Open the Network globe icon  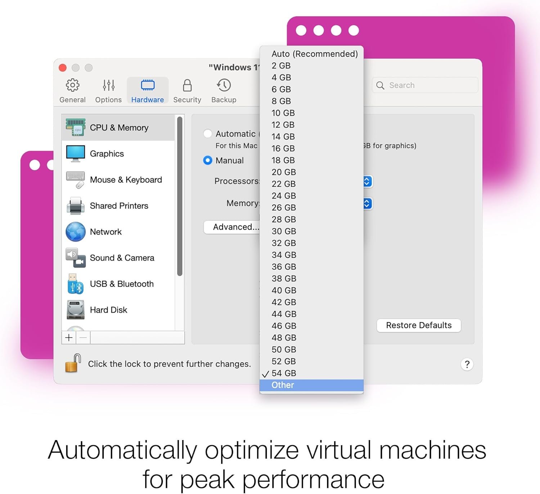coord(76,232)
